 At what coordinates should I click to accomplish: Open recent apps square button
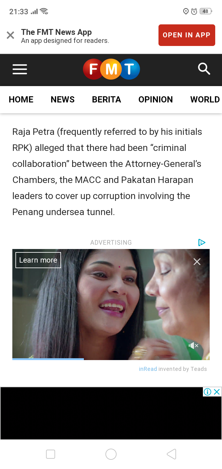click(51, 454)
